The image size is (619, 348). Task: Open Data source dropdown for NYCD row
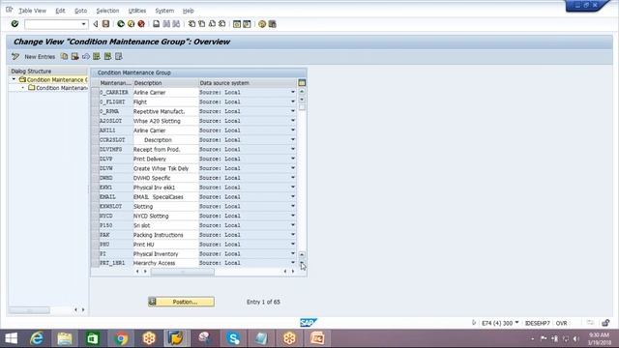(x=293, y=216)
